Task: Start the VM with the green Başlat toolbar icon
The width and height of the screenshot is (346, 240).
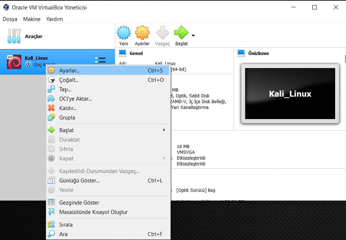Action: point(181,33)
